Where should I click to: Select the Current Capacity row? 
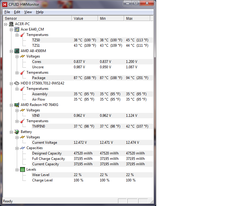92,164
